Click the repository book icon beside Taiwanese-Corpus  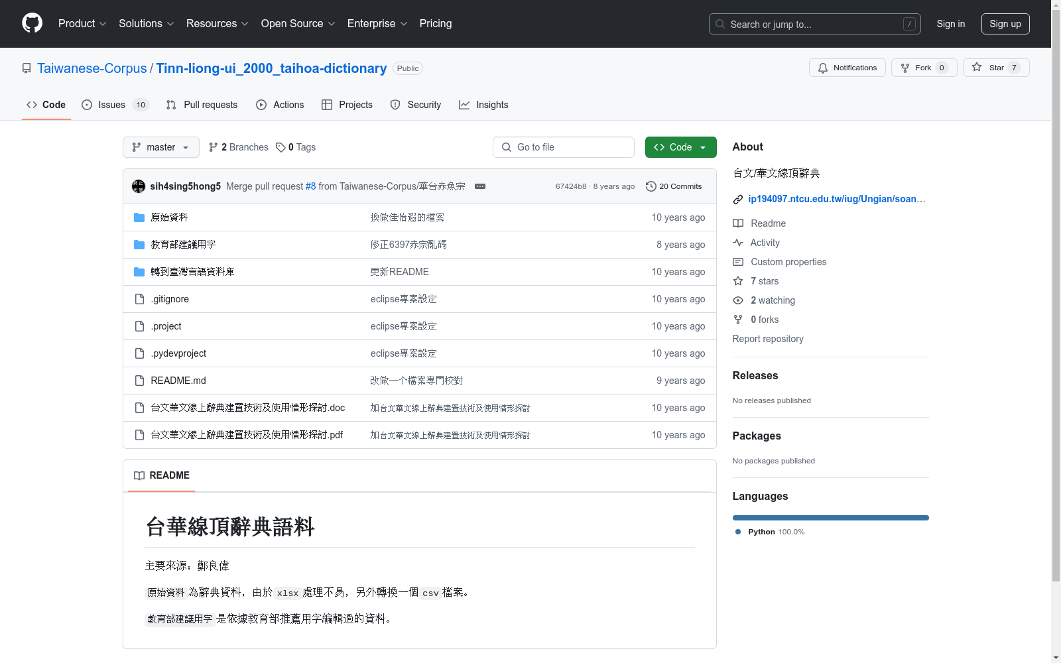27,68
